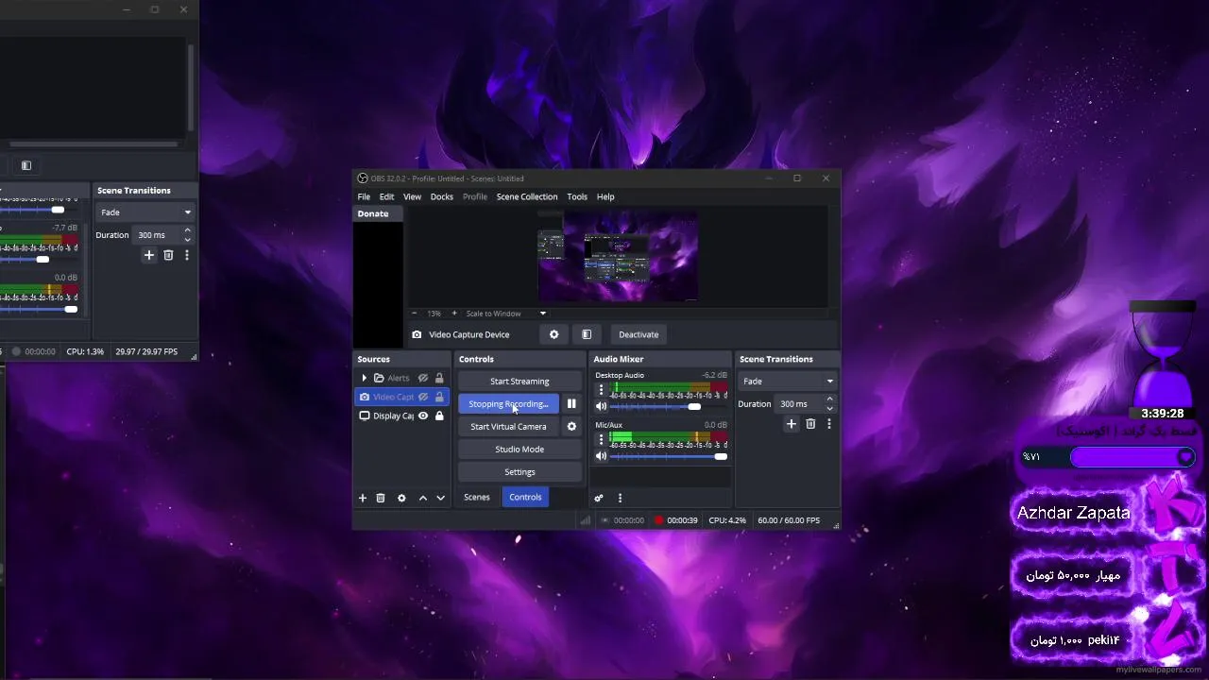Open source properties gear beside Deactivate
1209x680 pixels.
point(553,334)
